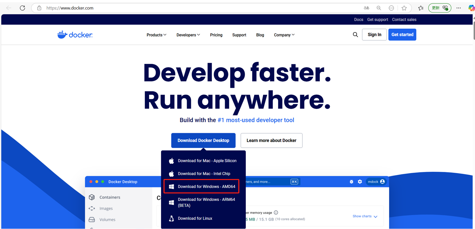
Task: Click the yellow dot in Docker Desktop title bar
Action: coord(97,182)
